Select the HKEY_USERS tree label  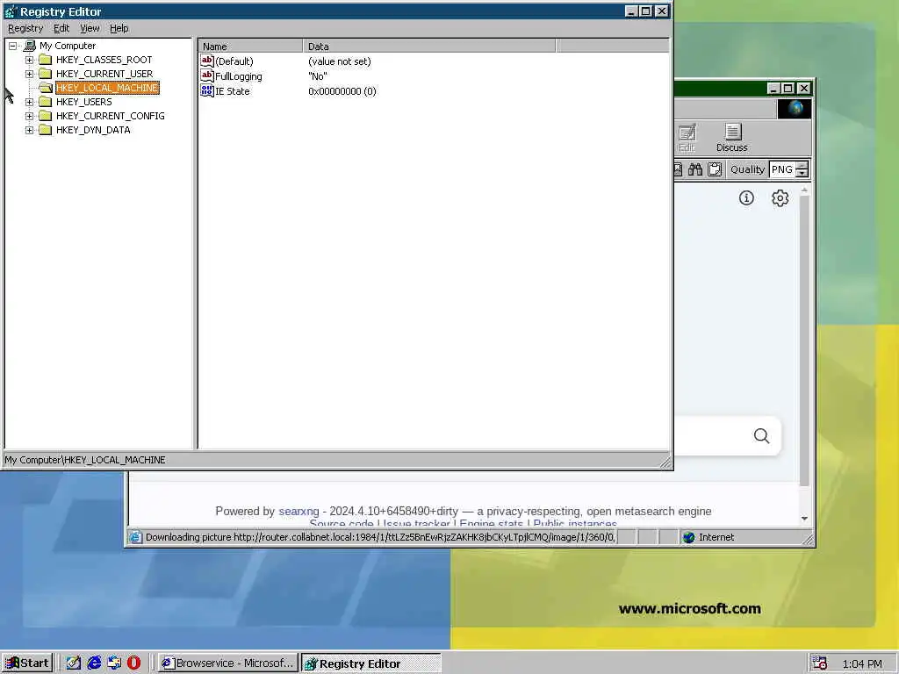pos(83,102)
